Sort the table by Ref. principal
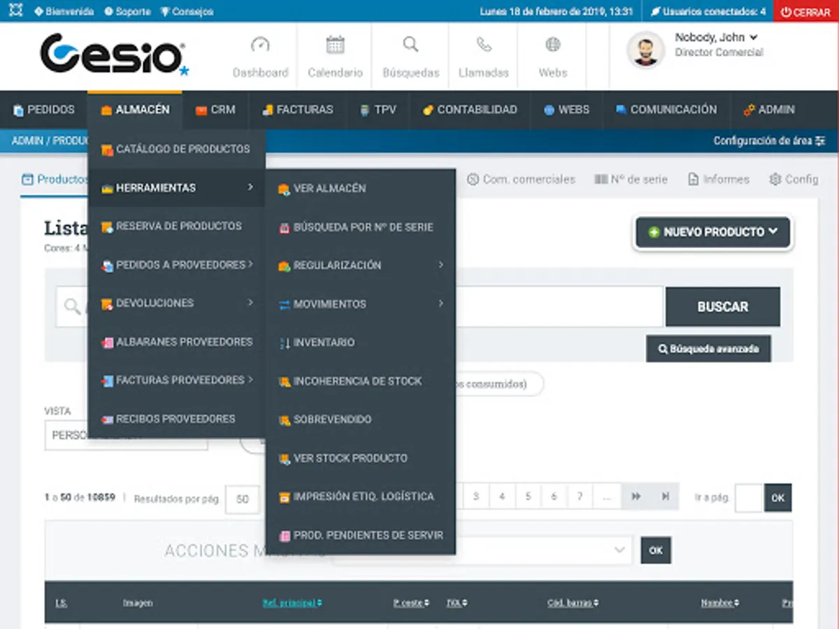This screenshot has height=629, width=839. [292, 602]
